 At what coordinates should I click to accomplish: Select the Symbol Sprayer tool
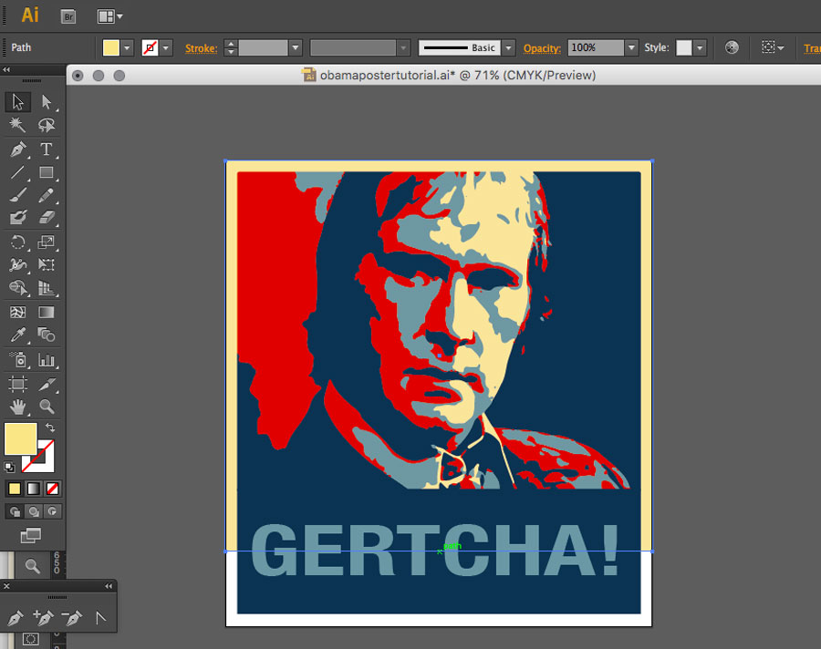[18, 359]
